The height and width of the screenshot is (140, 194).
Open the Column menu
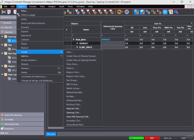coord(33,7)
